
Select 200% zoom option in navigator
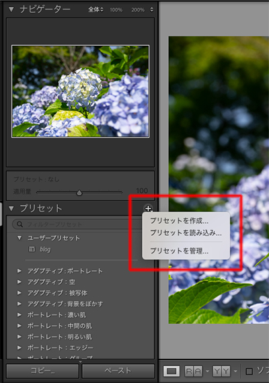138,10
